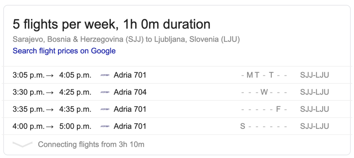Open Search flight prices on Google link
This screenshot has height=158, width=354.
(x=64, y=51)
